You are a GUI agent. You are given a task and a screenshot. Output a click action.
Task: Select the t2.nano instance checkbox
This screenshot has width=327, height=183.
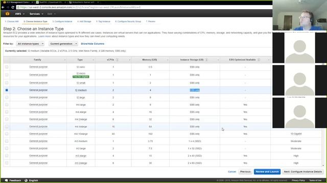[x=7, y=67]
